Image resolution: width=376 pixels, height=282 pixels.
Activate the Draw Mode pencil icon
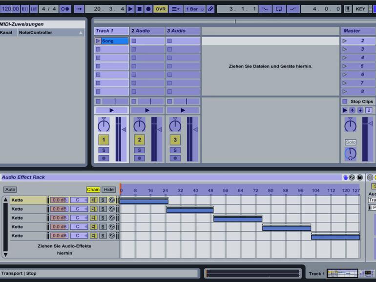(210, 9)
